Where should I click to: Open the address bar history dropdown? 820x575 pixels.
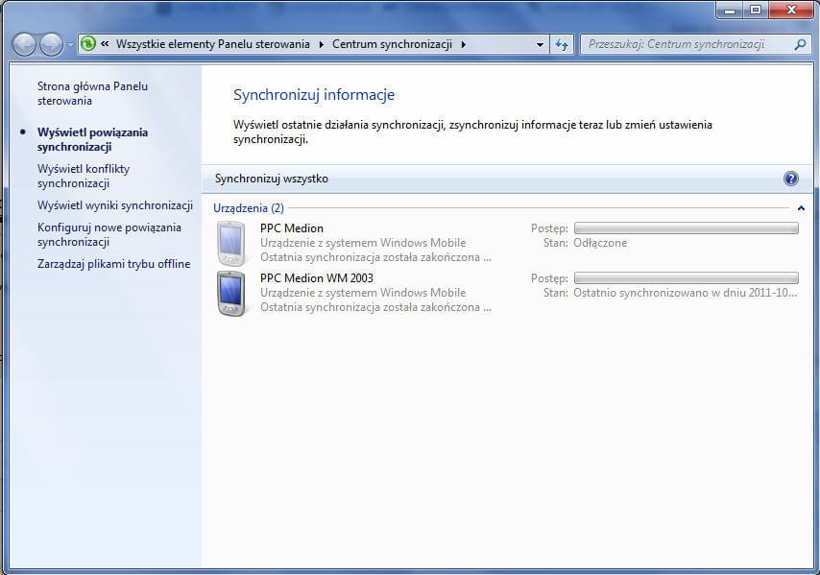[x=541, y=45]
